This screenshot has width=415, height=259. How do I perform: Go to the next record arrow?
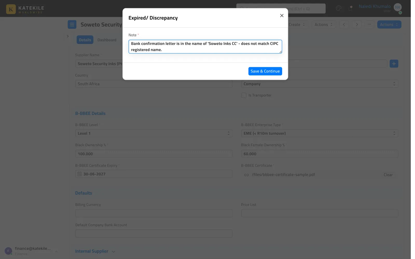(357, 25)
